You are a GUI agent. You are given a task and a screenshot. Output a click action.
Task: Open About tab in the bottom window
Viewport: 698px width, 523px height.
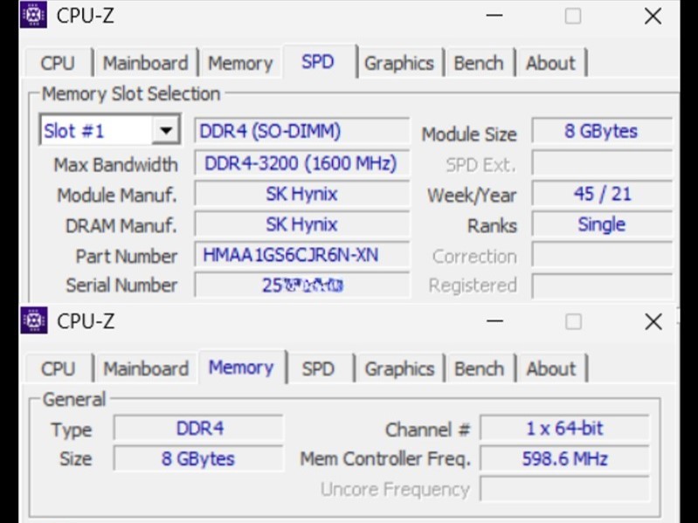point(551,368)
